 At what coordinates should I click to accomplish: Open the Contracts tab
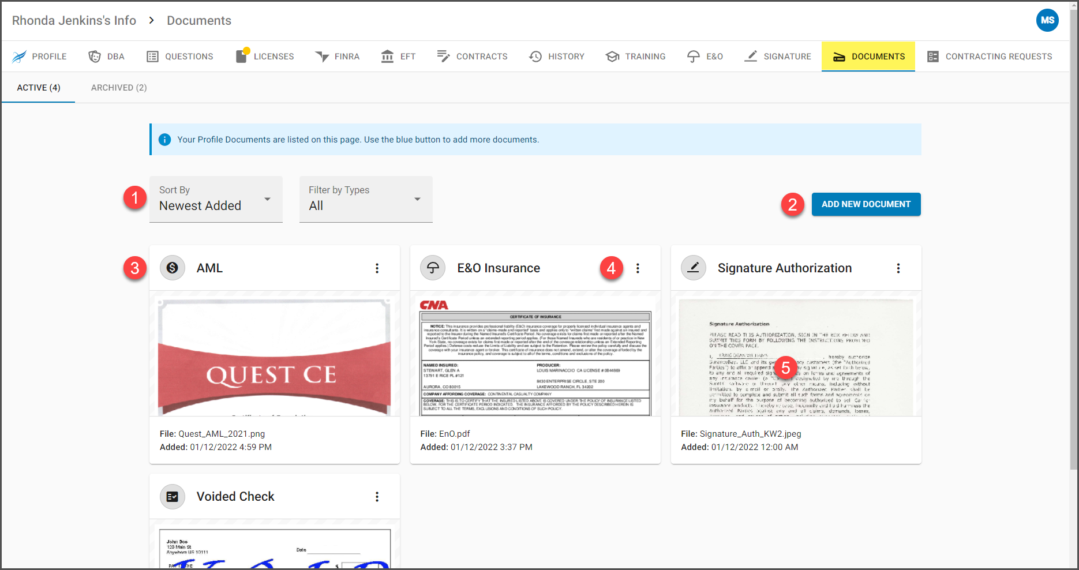(472, 57)
